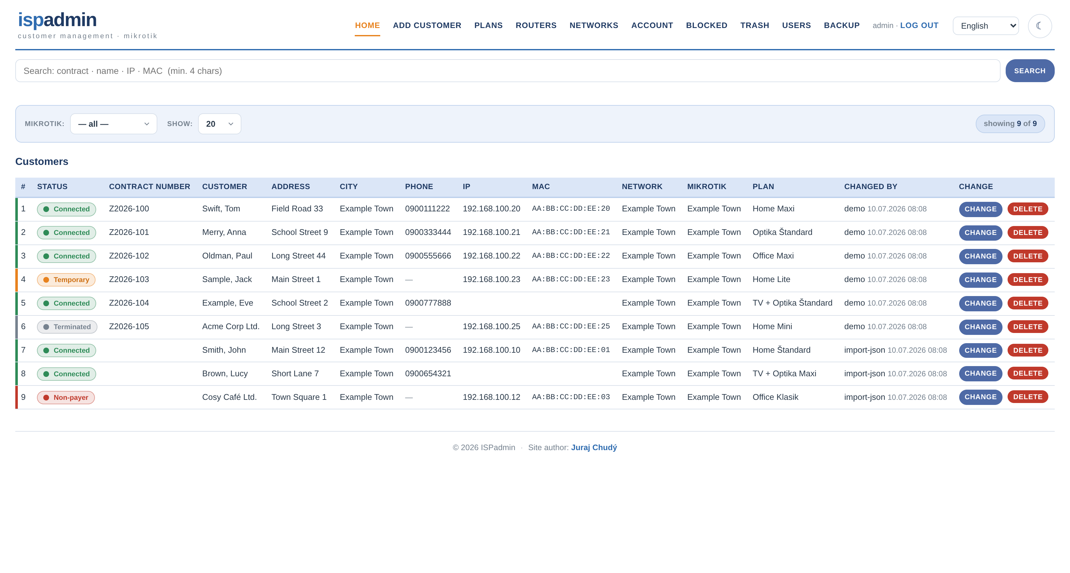Delete Cosy Café Ltd. row
Viewport: 1070px width, 573px height.
pyautogui.click(x=1028, y=397)
